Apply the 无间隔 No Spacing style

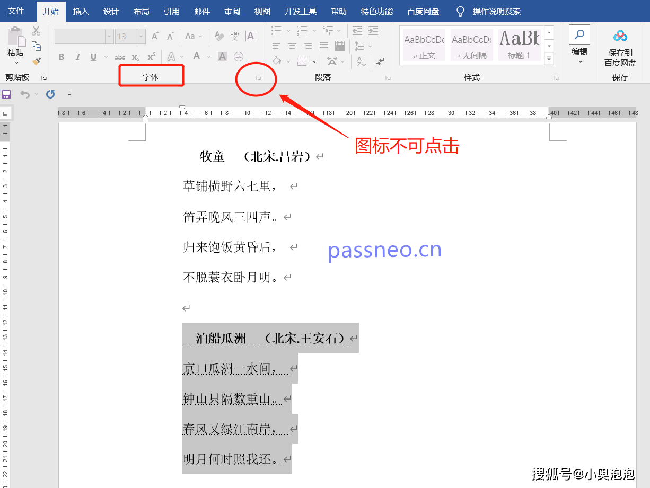pyautogui.click(x=471, y=45)
